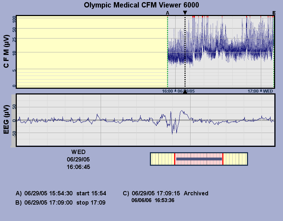Click the 16:00 time tick label
283x221 pixels.
[x=167, y=91]
